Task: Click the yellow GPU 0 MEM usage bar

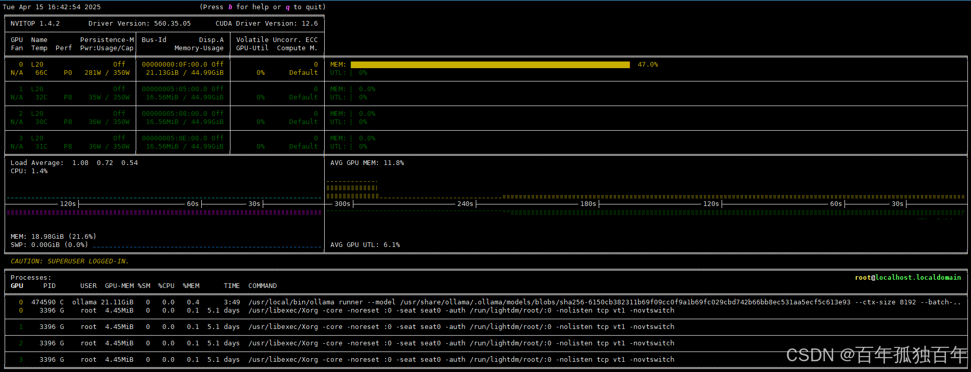Action: tap(490, 65)
